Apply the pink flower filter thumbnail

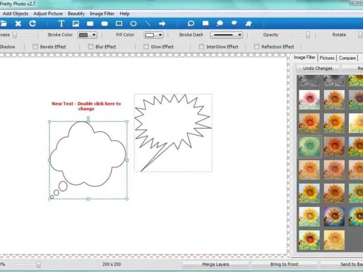click(309, 100)
